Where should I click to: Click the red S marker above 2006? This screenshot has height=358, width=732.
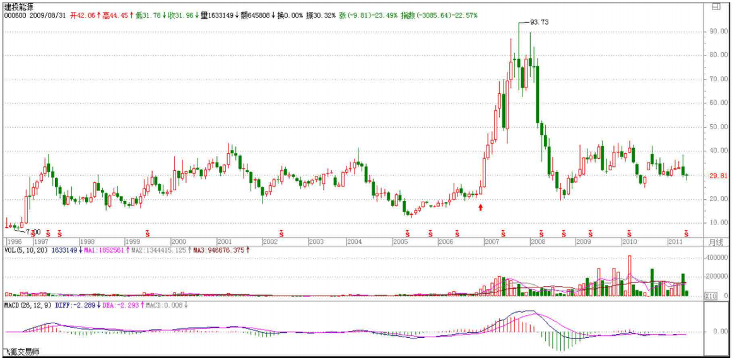point(435,233)
